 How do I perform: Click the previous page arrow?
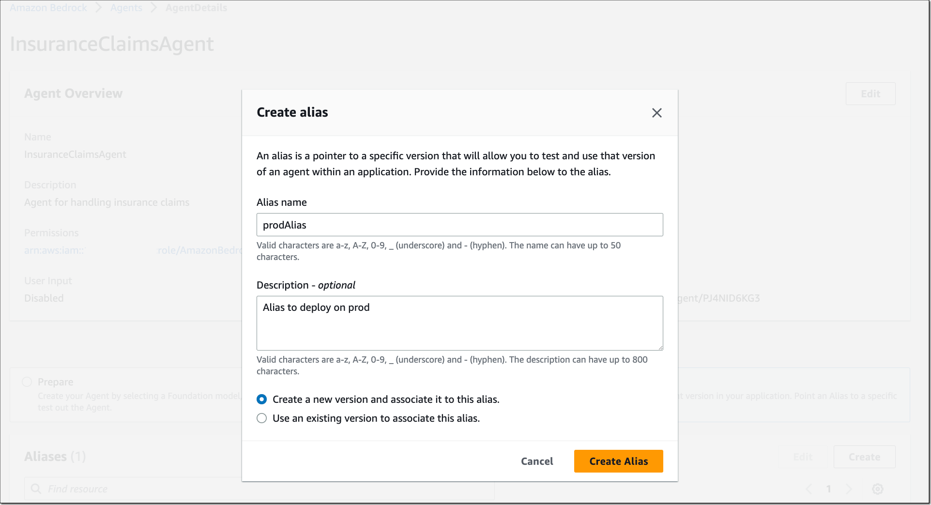[809, 489]
